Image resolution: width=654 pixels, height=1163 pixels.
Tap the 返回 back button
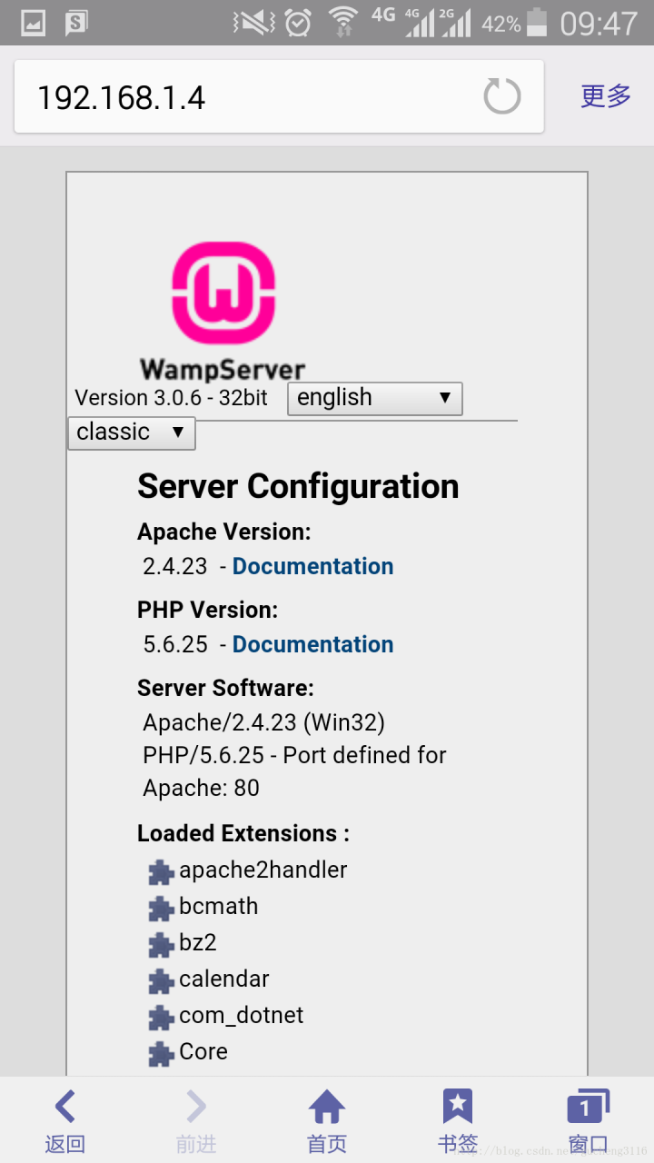click(x=65, y=1121)
